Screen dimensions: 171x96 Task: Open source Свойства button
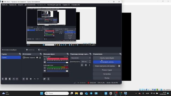pos(30,50)
